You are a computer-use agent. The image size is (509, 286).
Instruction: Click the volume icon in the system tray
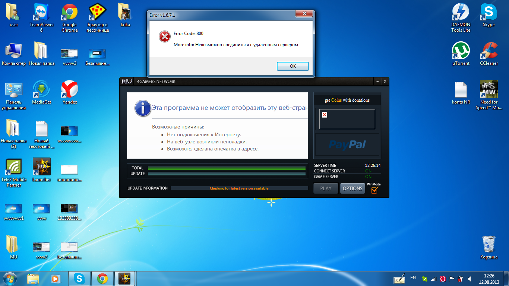pos(470,279)
